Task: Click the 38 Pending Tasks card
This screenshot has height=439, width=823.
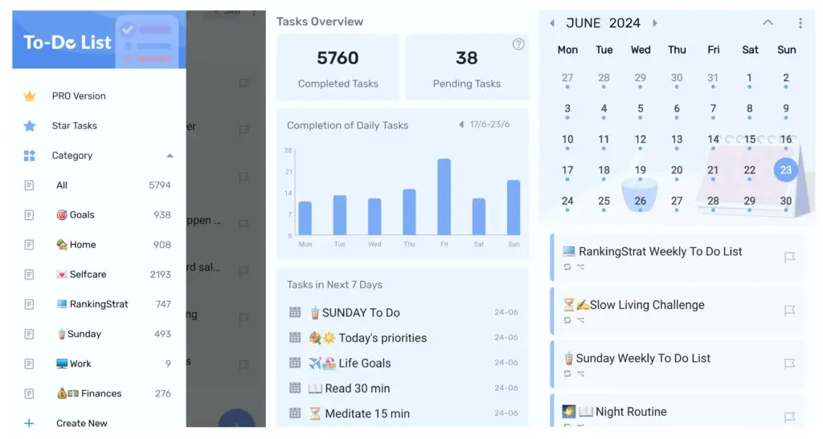Action: tap(467, 67)
